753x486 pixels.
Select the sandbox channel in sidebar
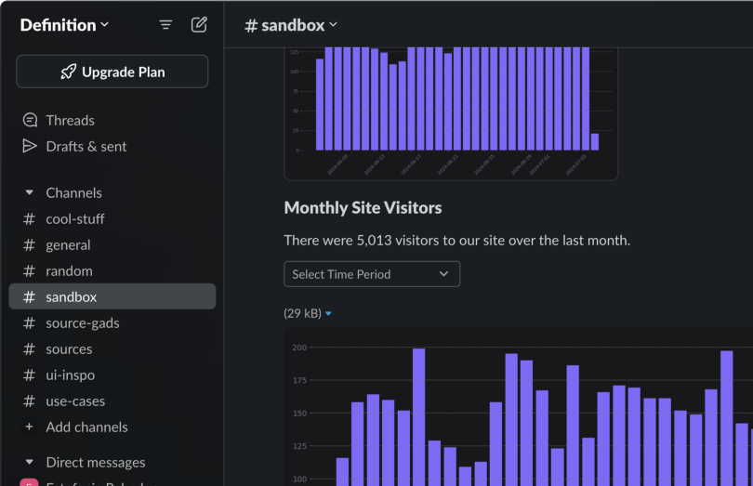(112, 296)
